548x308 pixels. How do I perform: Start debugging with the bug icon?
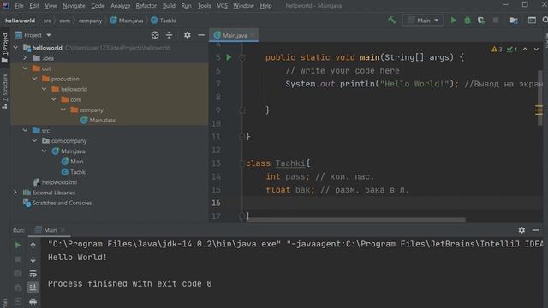(x=468, y=21)
